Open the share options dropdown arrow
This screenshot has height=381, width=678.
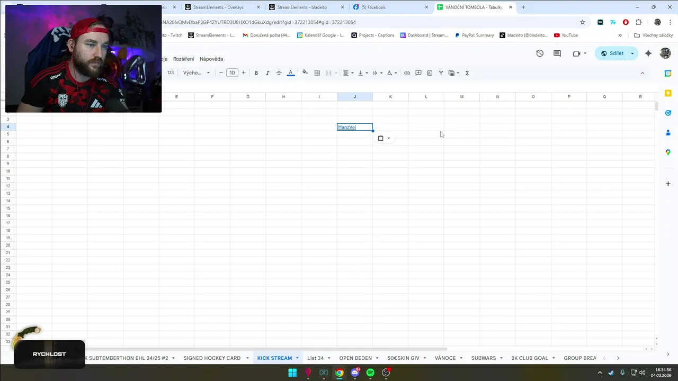coord(632,53)
